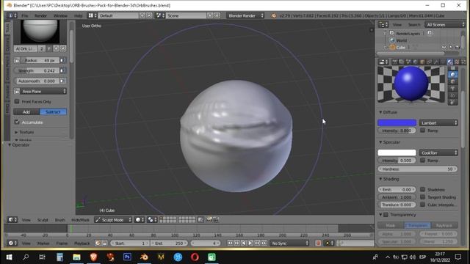
Task: Delete the Default screen layout
Action: (149, 15)
